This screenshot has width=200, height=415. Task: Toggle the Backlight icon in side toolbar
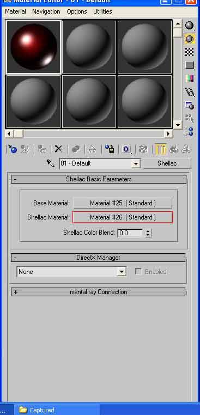190,39
